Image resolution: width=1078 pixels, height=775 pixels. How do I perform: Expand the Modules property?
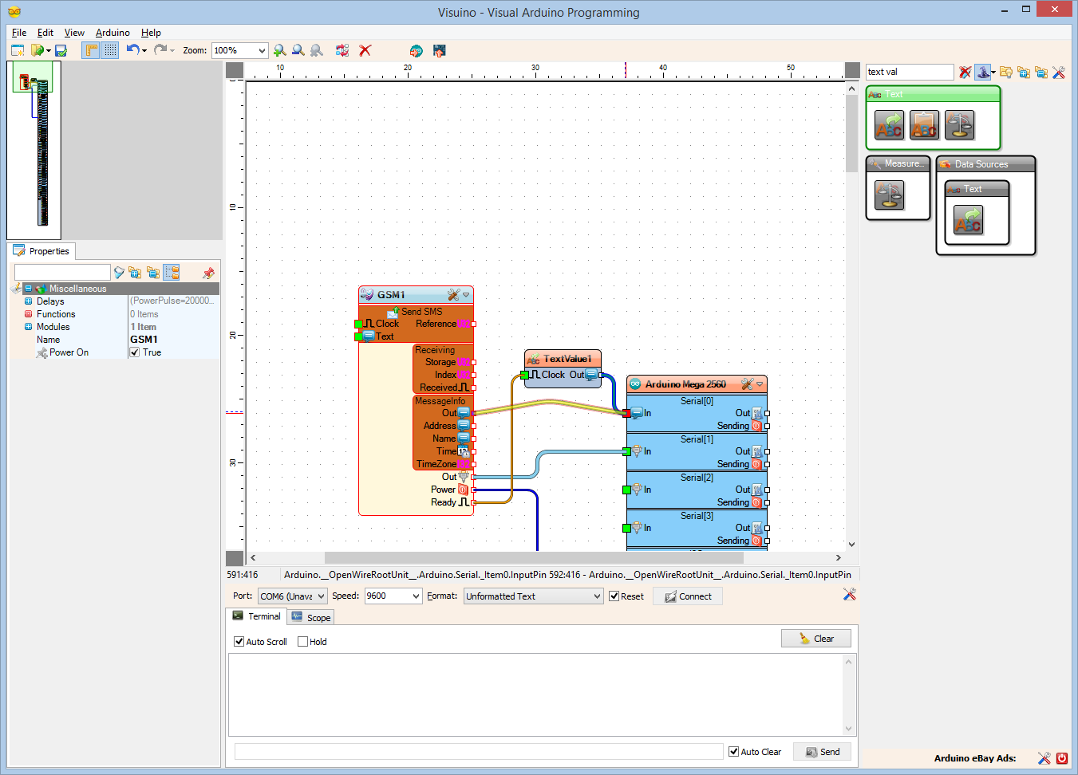click(x=28, y=327)
